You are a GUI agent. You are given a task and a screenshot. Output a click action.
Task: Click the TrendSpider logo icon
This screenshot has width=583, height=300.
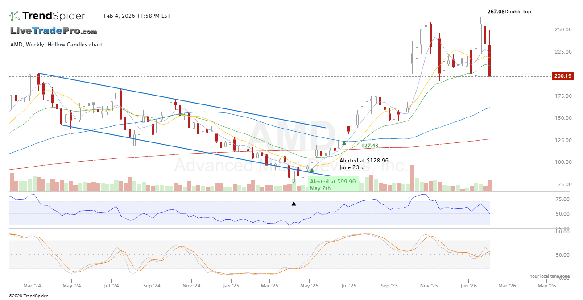pyautogui.click(x=14, y=16)
